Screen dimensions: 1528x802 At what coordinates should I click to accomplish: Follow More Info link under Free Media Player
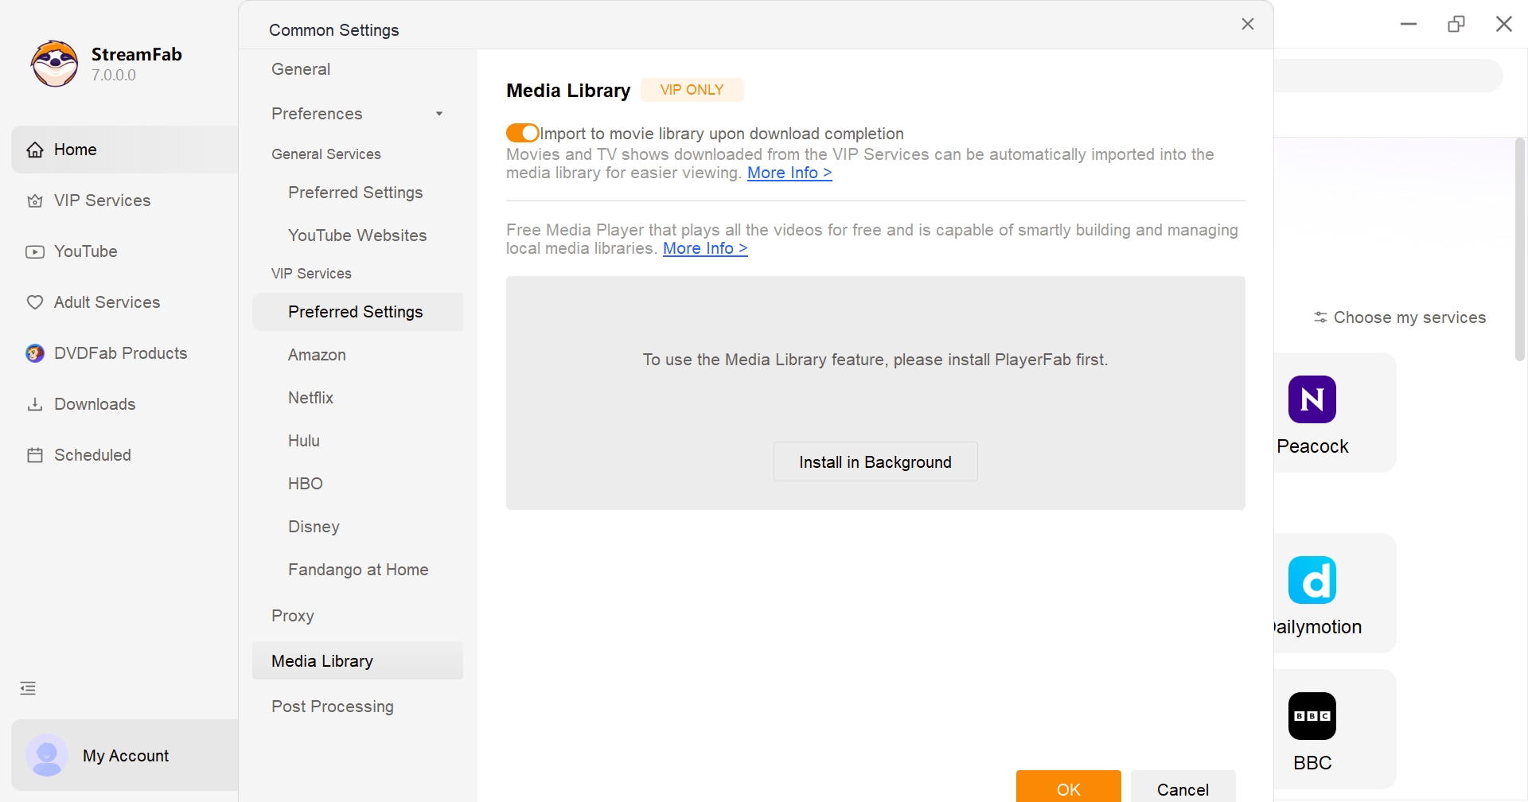(x=705, y=248)
